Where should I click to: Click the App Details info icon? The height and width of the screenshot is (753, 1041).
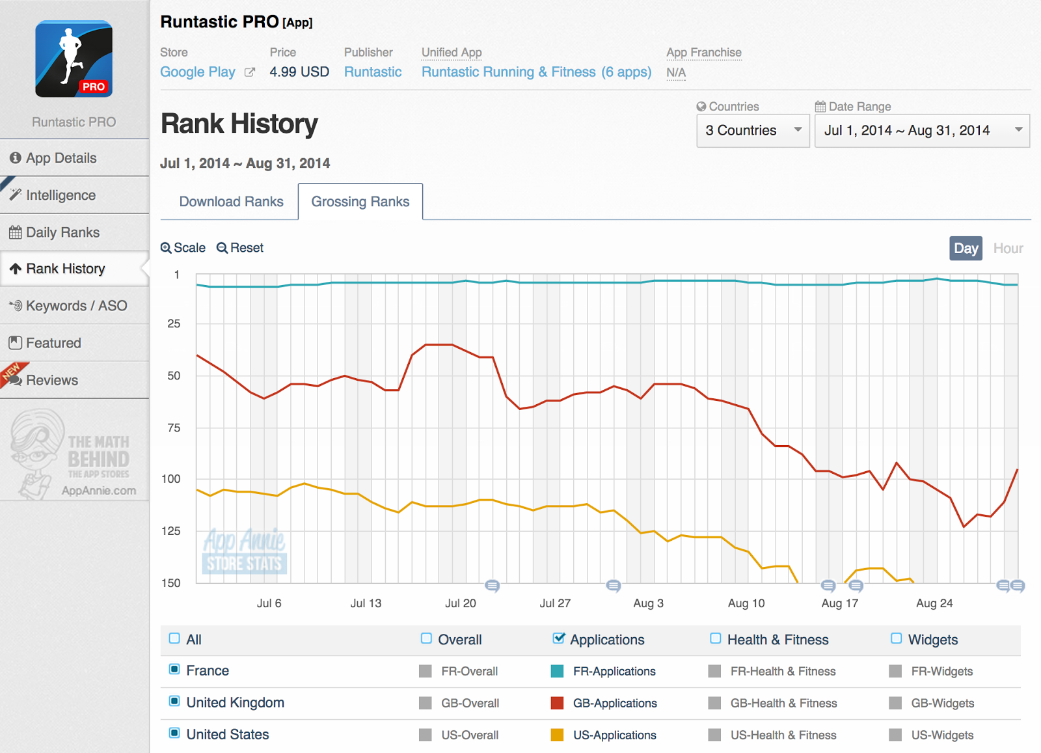[16, 158]
